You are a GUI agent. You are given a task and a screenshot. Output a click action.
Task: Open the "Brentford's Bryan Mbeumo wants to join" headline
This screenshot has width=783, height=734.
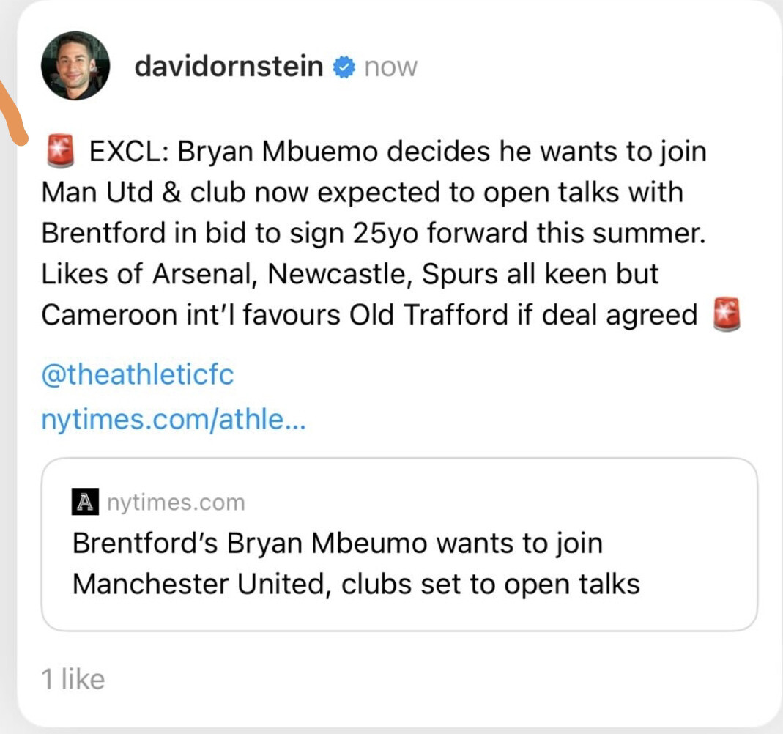(x=338, y=544)
